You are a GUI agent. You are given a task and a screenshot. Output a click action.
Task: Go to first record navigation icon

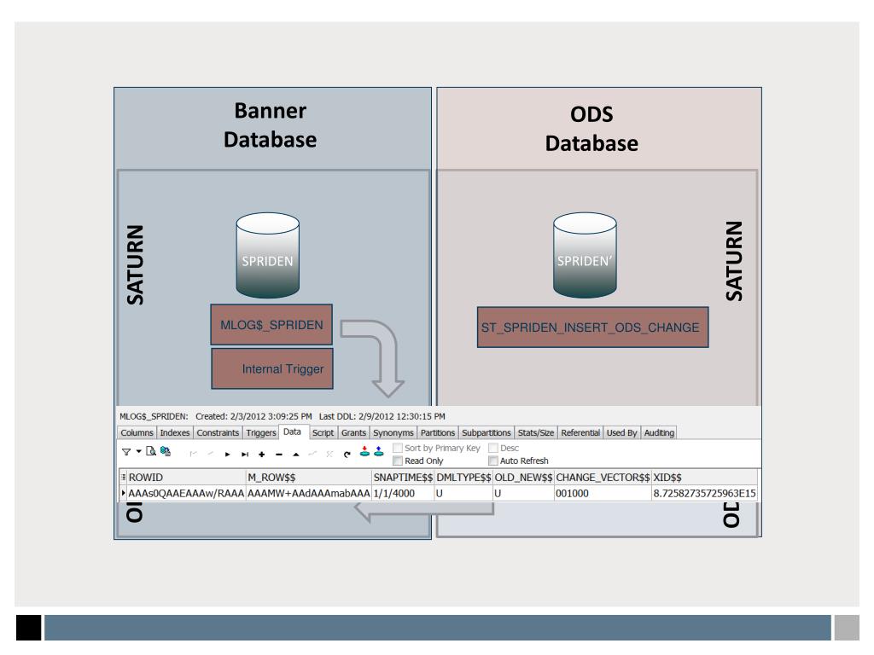click(194, 454)
